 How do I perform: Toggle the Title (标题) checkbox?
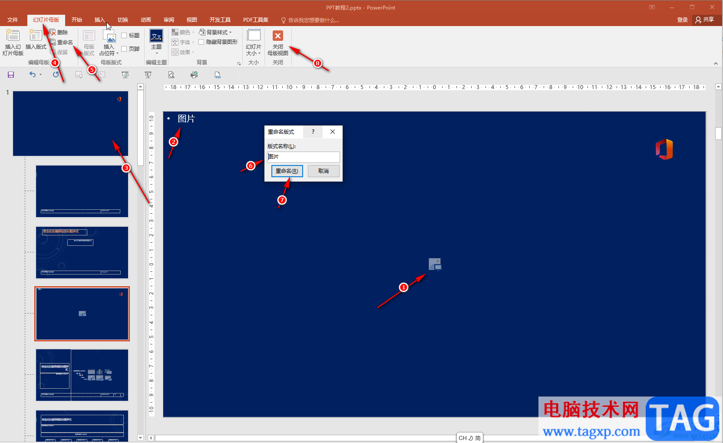point(124,36)
